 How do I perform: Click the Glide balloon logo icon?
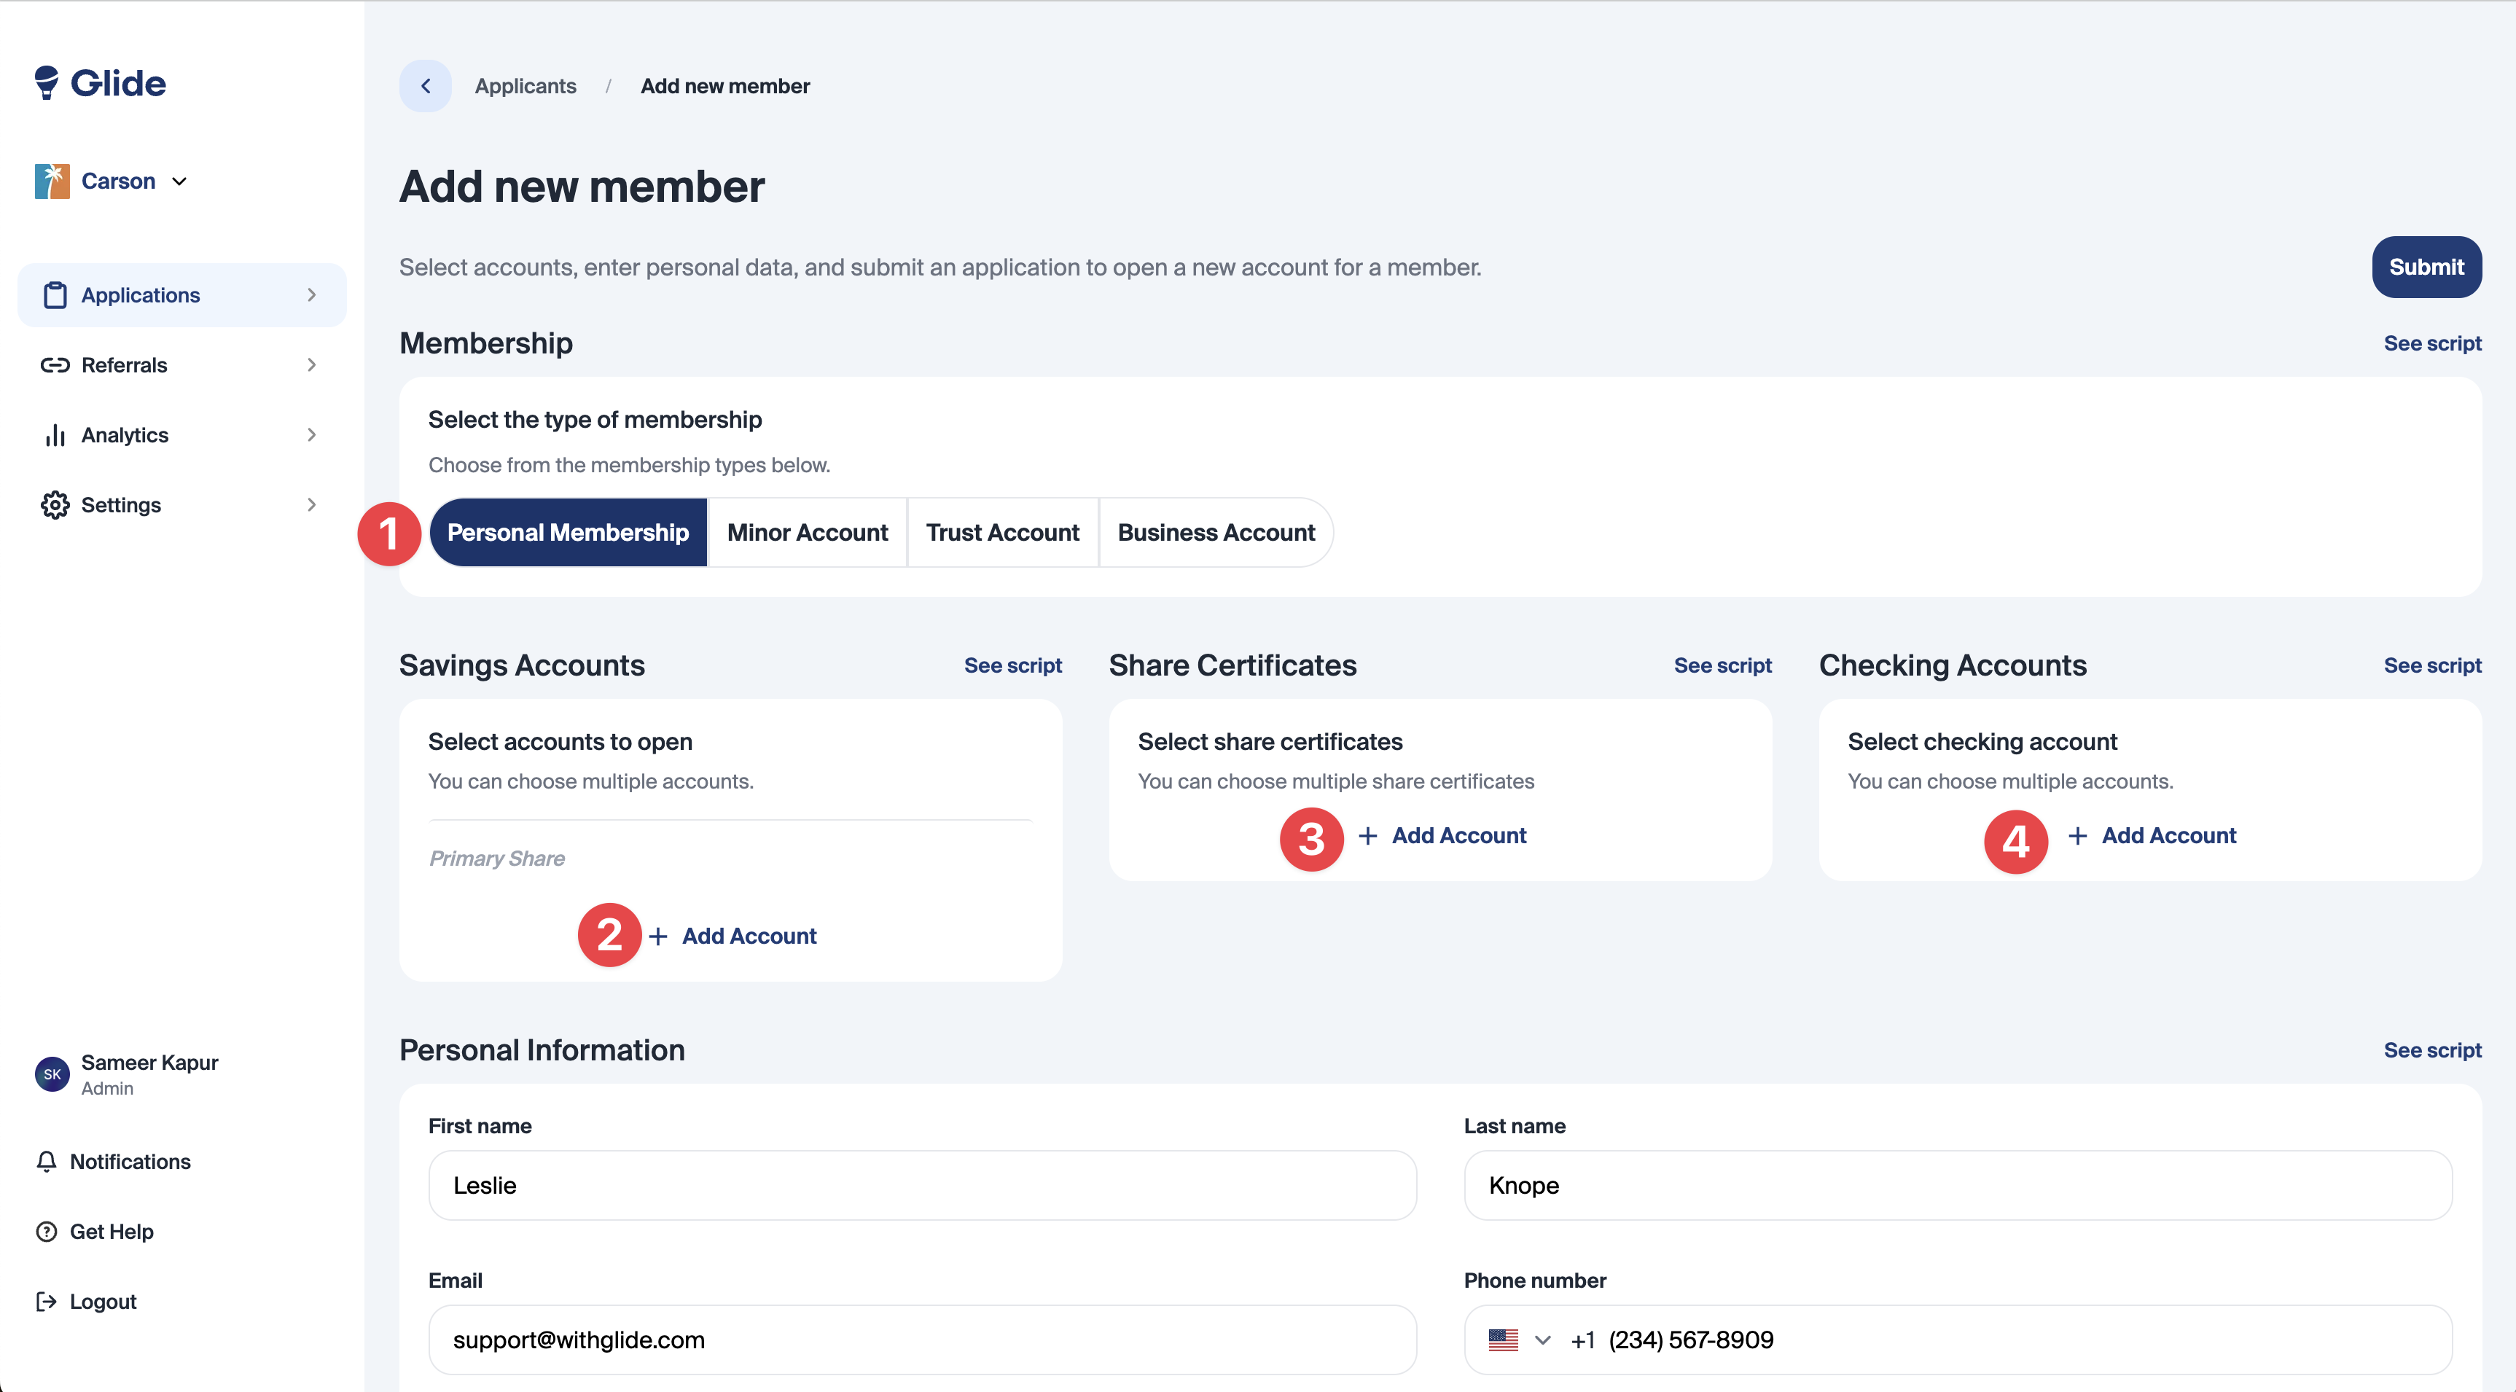(46, 83)
